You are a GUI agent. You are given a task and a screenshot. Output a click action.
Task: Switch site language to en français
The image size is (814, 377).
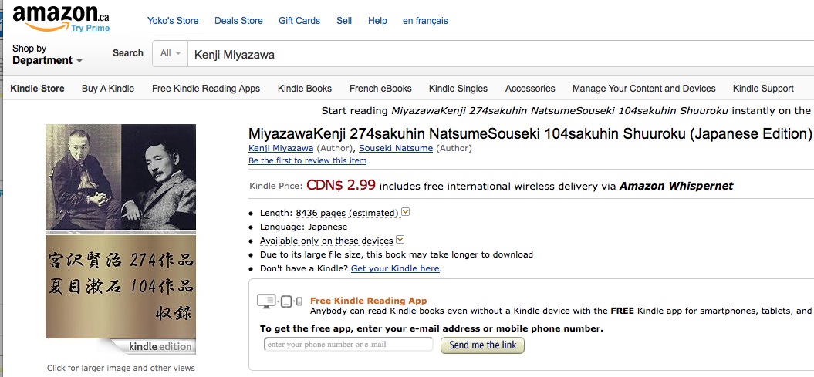pyautogui.click(x=425, y=21)
